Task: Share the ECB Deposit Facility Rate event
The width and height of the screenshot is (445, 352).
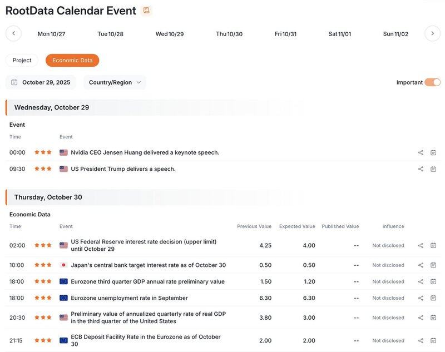Action: (421, 340)
